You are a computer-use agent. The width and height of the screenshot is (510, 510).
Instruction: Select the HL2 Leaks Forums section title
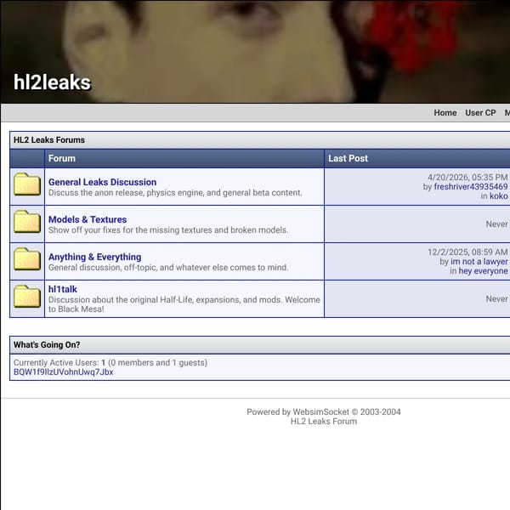[49, 140]
